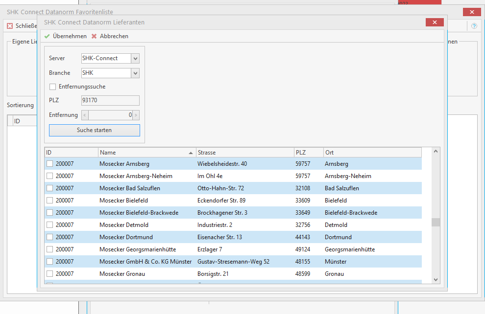Image resolution: width=485 pixels, height=314 pixels.
Task: Tick the checkbox for Mosecker Dortmund row
Action: coord(50,237)
